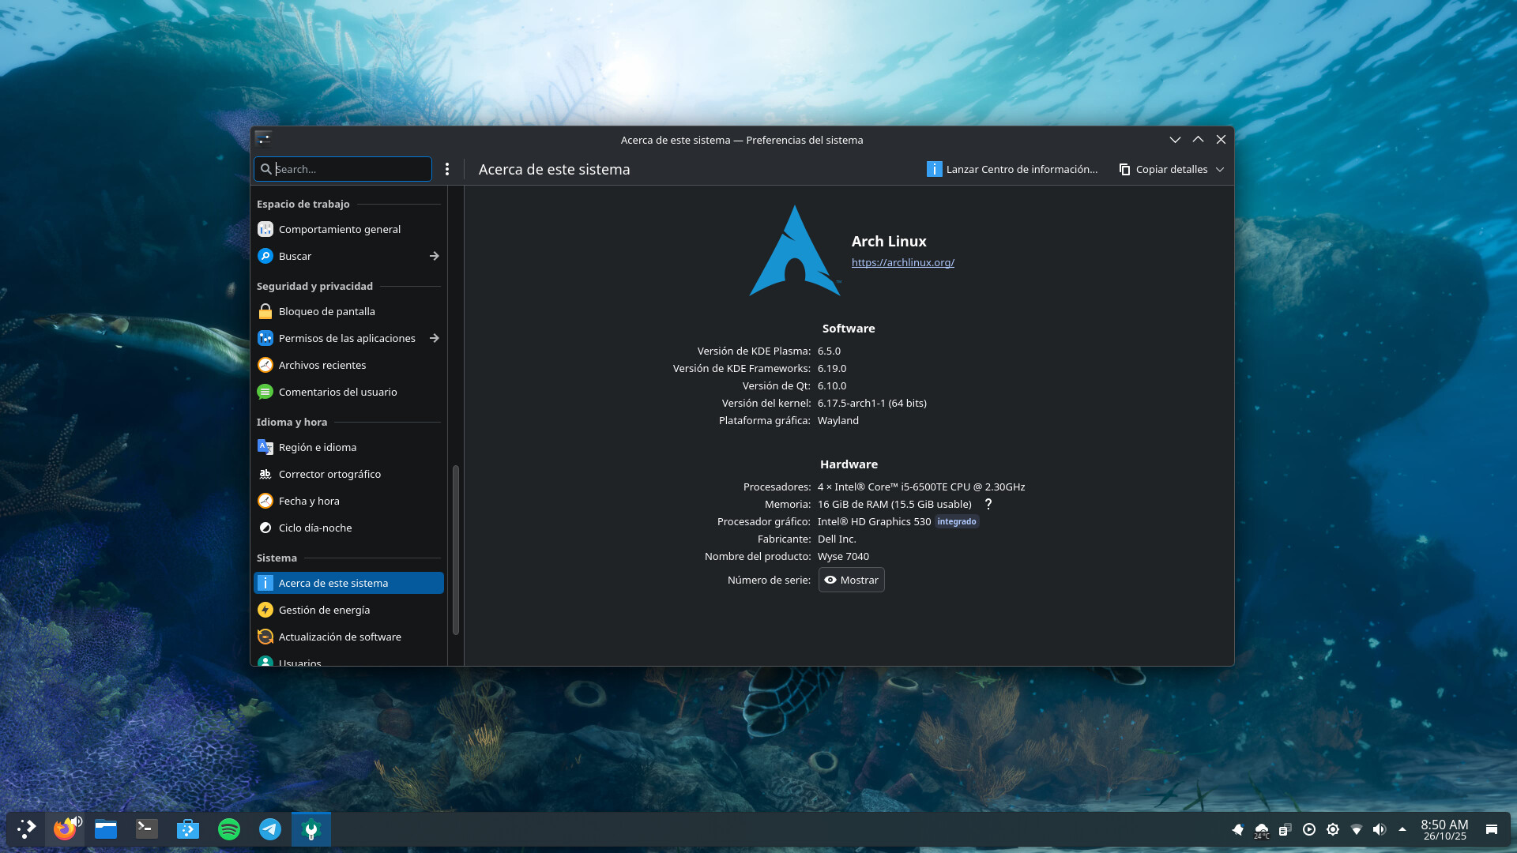The width and height of the screenshot is (1517, 853).
Task: Open the Región e idioma settings
Action: [x=317, y=448]
